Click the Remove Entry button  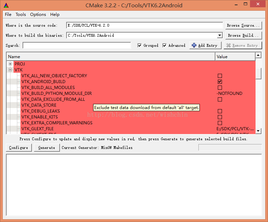243,45
